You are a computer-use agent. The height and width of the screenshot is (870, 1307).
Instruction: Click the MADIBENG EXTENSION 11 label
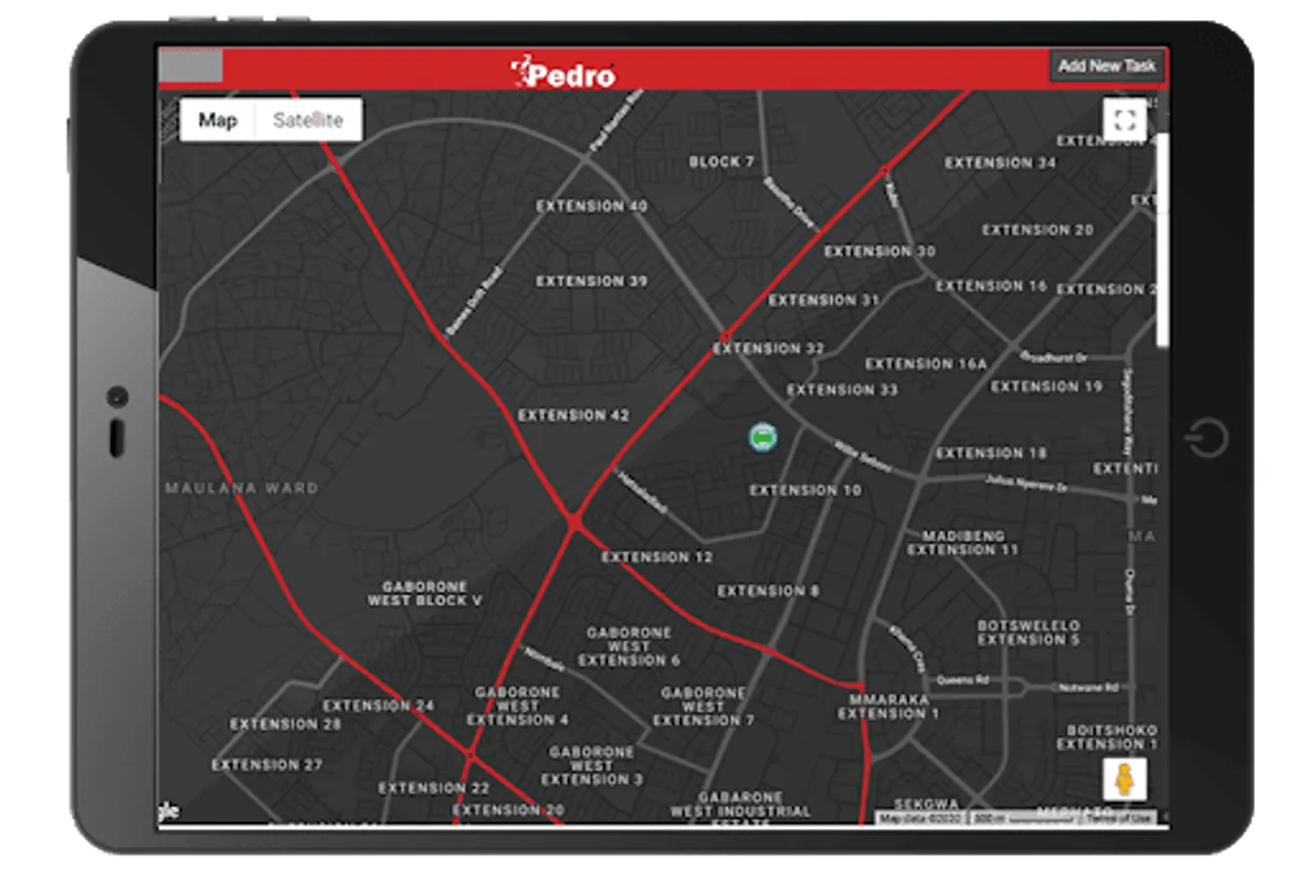click(x=962, y=543)
